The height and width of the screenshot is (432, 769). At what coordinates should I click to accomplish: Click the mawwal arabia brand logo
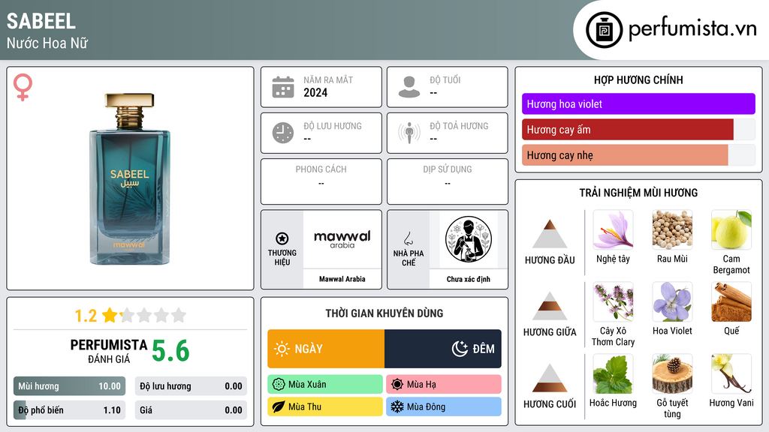pyautogui.click(x=342, y=239)
